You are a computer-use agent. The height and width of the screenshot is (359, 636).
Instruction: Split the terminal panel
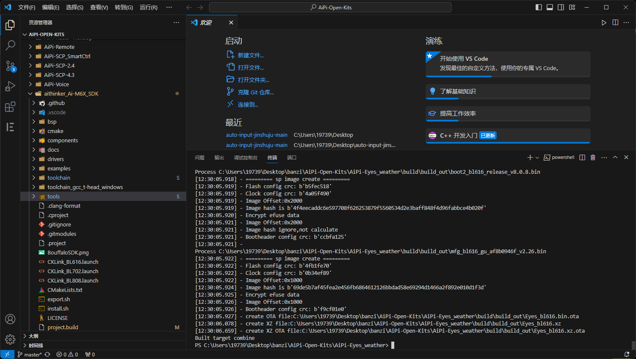pos(582,157)
